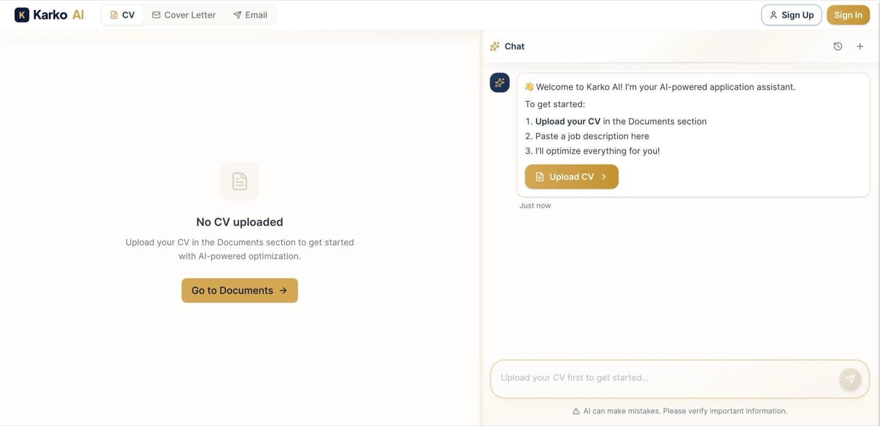Click the Karko AI logo icon
880x426 pixels.
pyautogui.click(x=21, y=14)
